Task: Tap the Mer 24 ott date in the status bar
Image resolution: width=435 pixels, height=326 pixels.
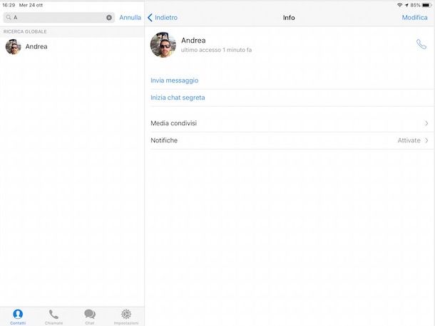Action: click(31, 5)
